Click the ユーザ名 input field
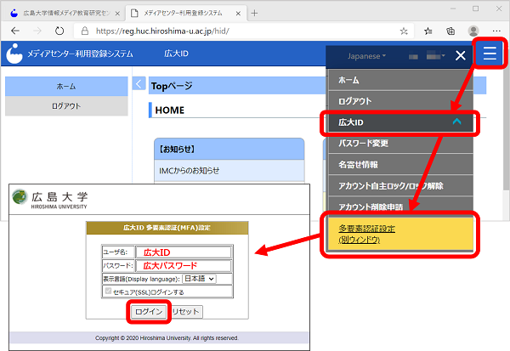510x351 pixels. [183, 252]
